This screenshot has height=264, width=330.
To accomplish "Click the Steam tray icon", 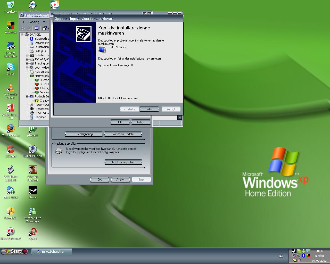I will pyautogui.click(x=294, y=251).
